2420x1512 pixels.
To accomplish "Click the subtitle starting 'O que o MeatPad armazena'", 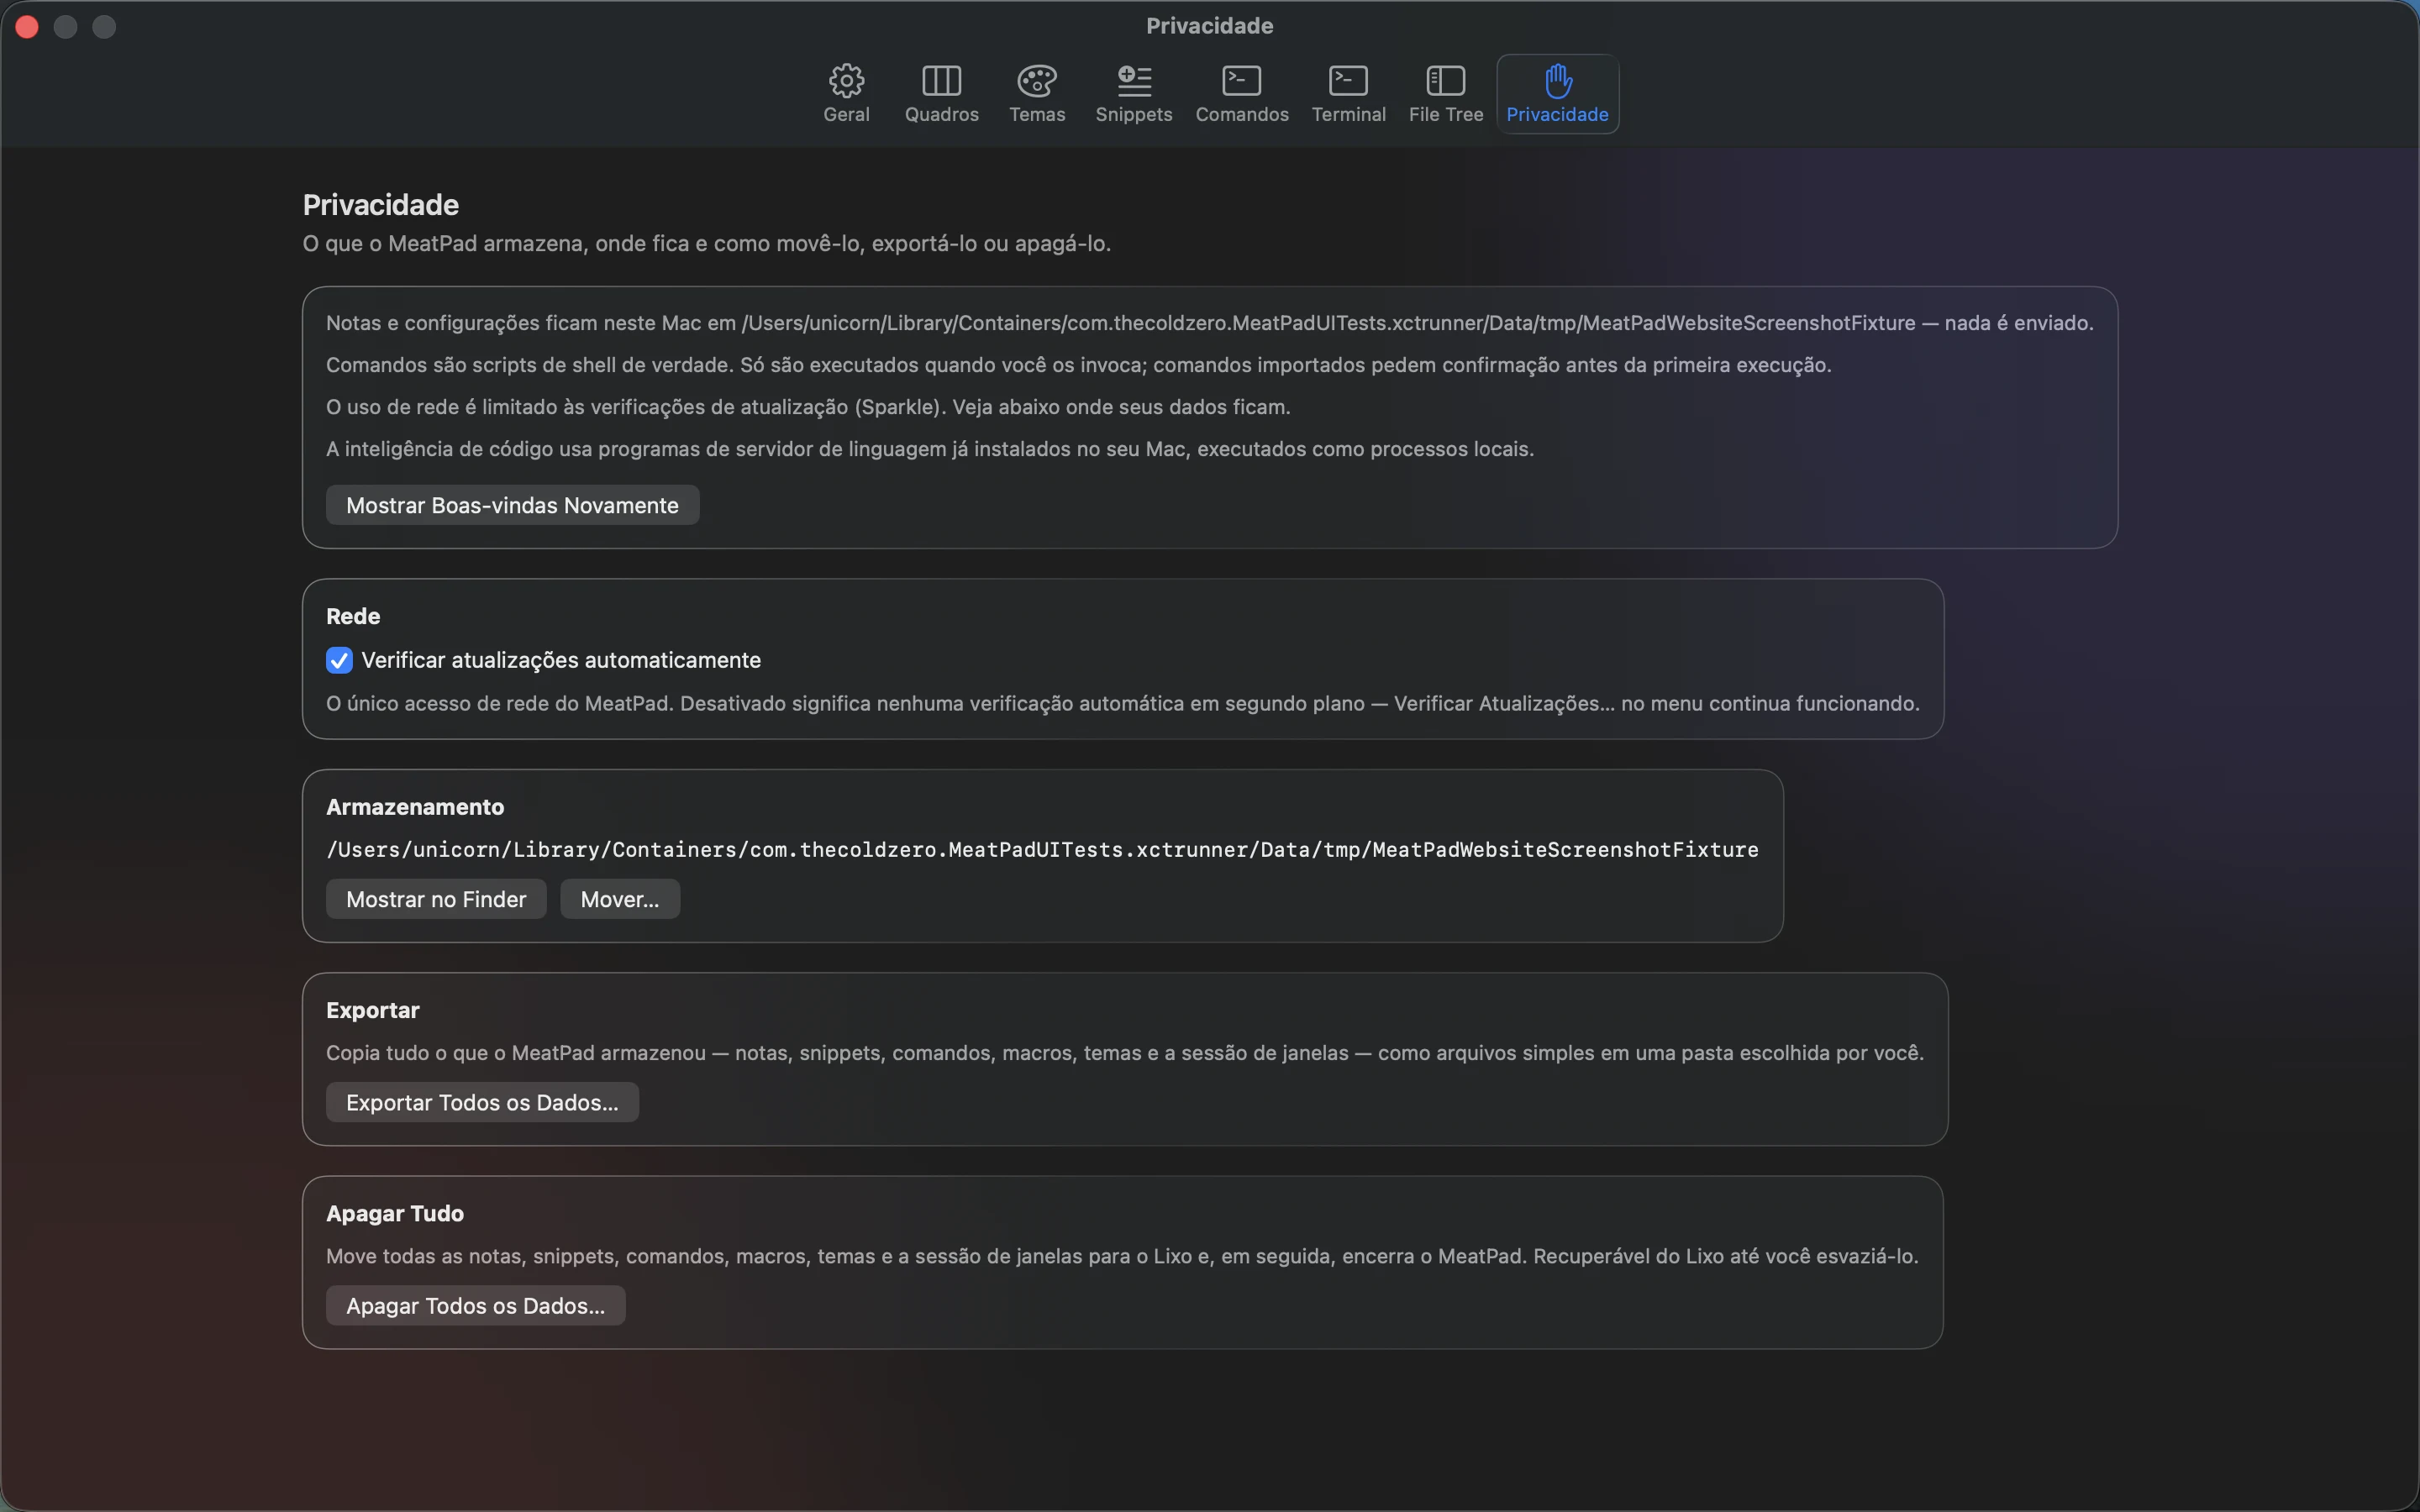I will coord(707,243).
